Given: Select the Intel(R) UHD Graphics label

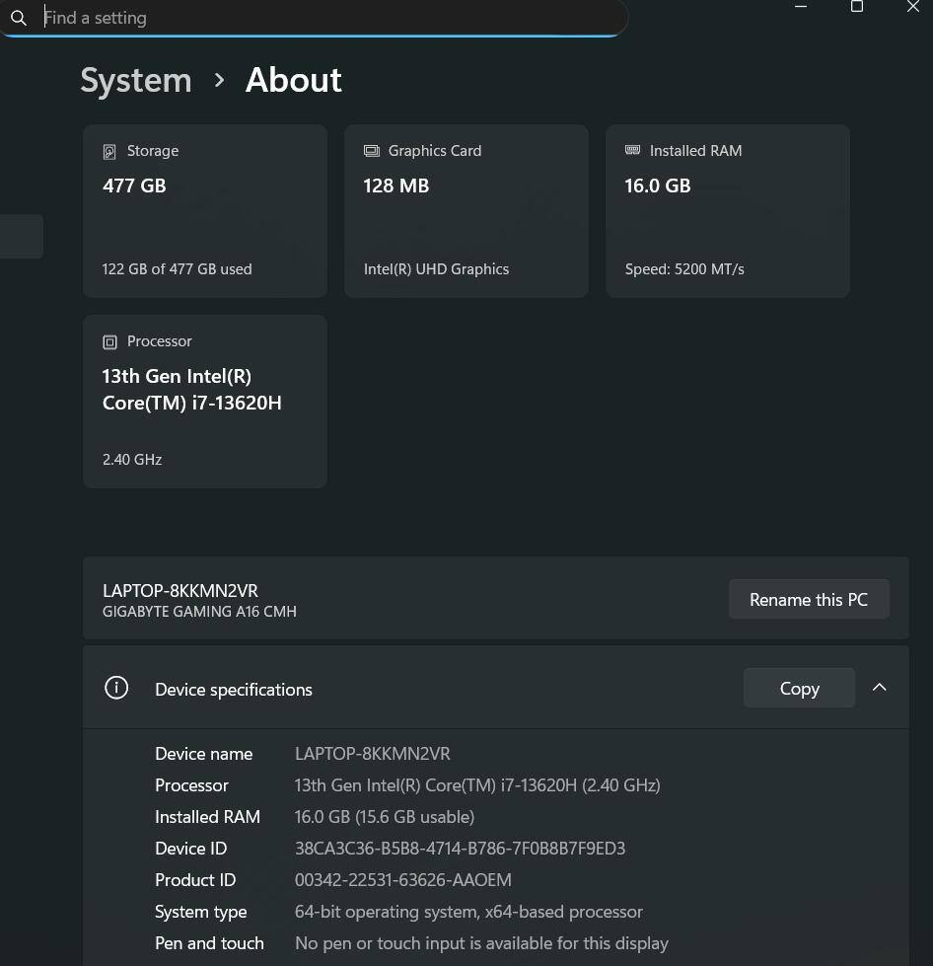Looking at the screenshot, I should coord(436,268).
